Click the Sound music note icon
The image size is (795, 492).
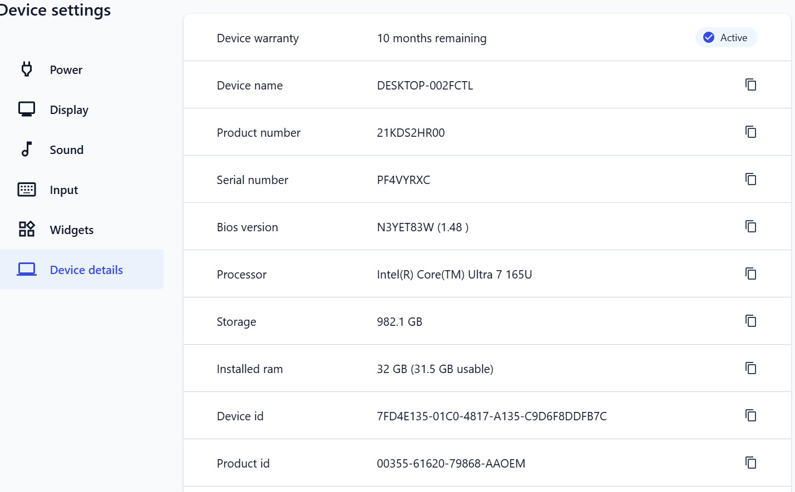(x=27, y=149)
